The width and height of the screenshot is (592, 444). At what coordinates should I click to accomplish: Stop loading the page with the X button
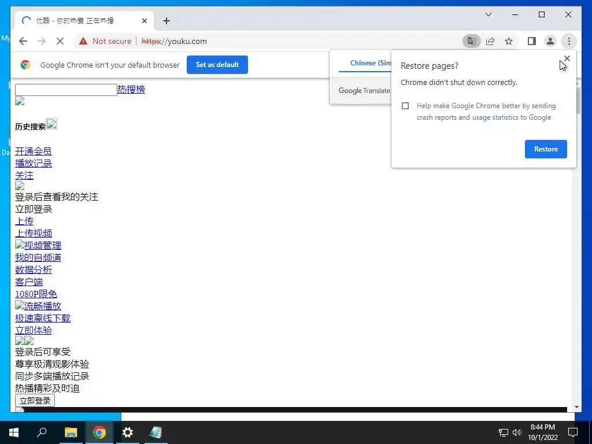pyautogui.click(x=60, y=41)
